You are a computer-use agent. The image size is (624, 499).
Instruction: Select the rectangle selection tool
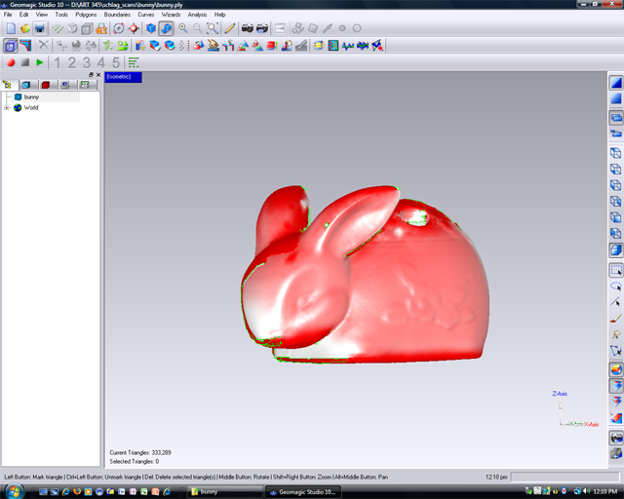tap(616, 270)
